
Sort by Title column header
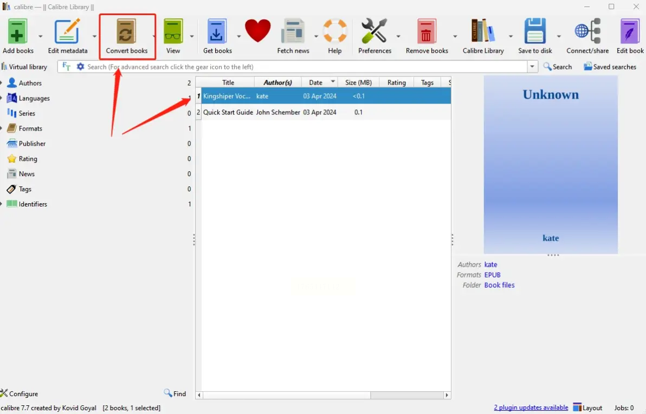(x=228, y=82)
